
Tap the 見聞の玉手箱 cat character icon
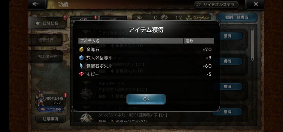pos(40,98)
